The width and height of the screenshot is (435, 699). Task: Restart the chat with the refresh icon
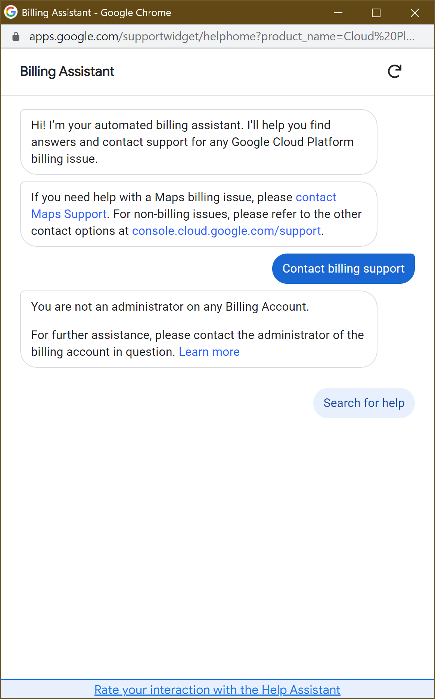(394, 71)
